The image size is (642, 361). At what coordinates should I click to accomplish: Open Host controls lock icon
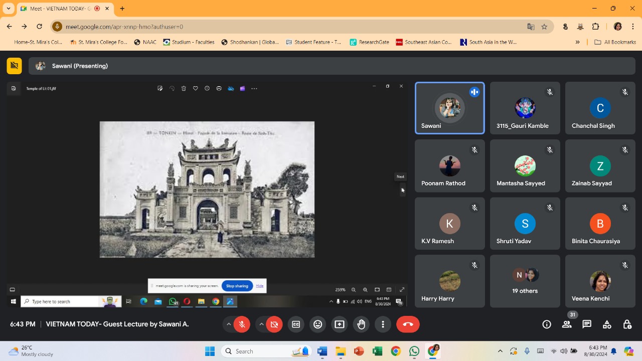tap(627, 324)
